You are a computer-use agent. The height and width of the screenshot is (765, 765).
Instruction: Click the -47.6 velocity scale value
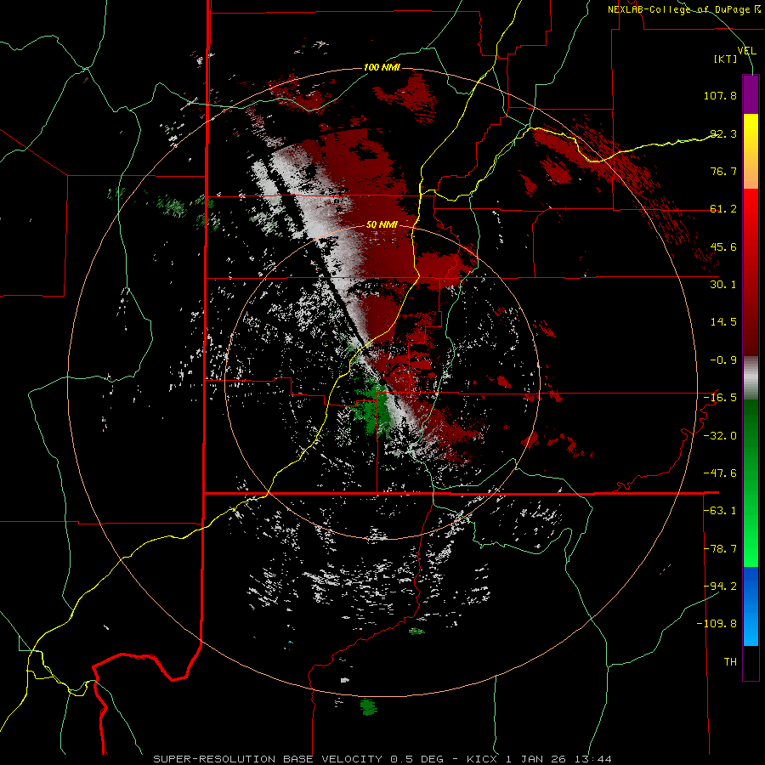[x=720, y=473]
